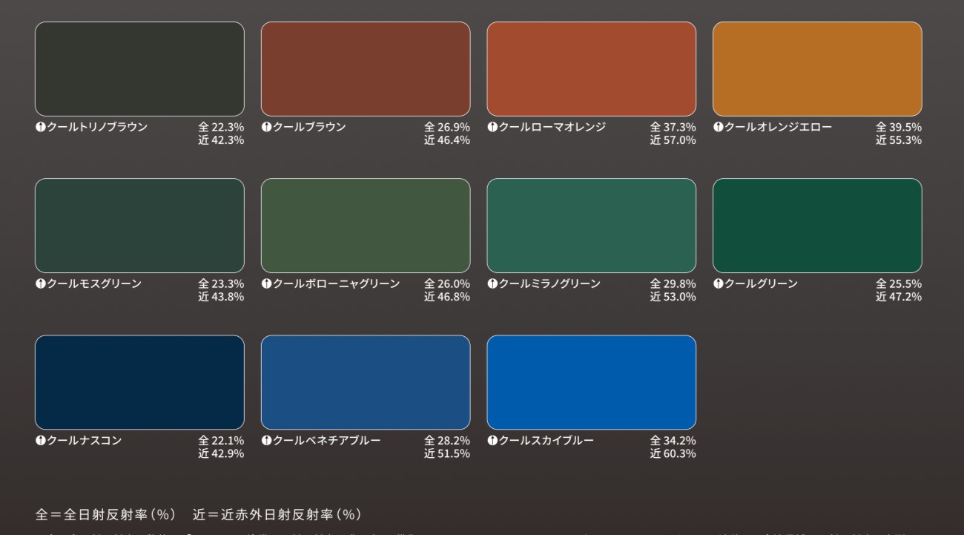Pick the クールベネチアブルー color swatch
Viewport: 964px width, 535px height.
click(366, 382)
